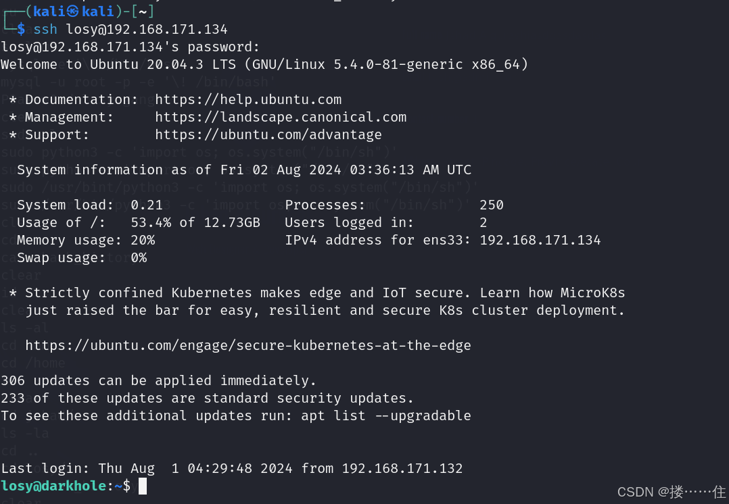Click the ens33 IPv4 address 192.168.171.134
Screen dimensions: 729x504
pos(540,240)
